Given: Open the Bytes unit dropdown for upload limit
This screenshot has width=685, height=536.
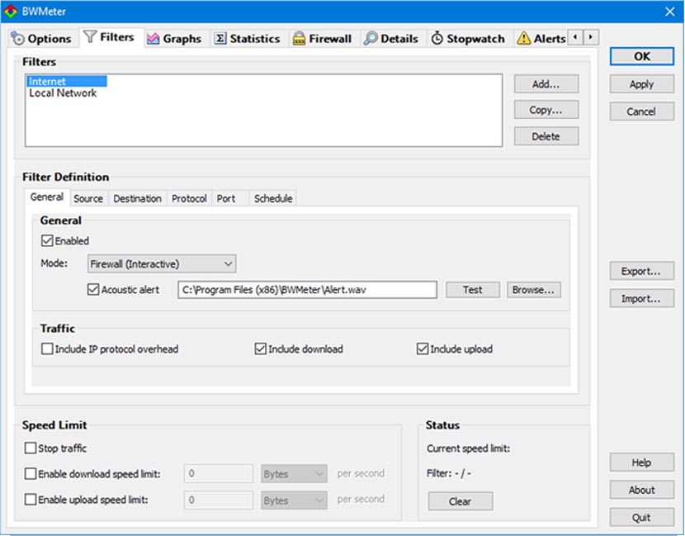Looking at the screenshot, I should (x=293, y=500).
